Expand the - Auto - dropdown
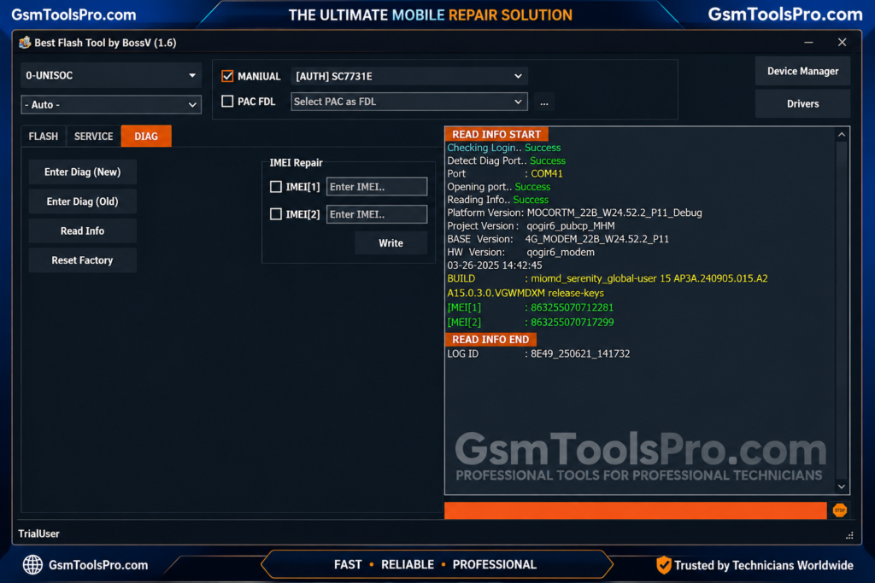 111,104
